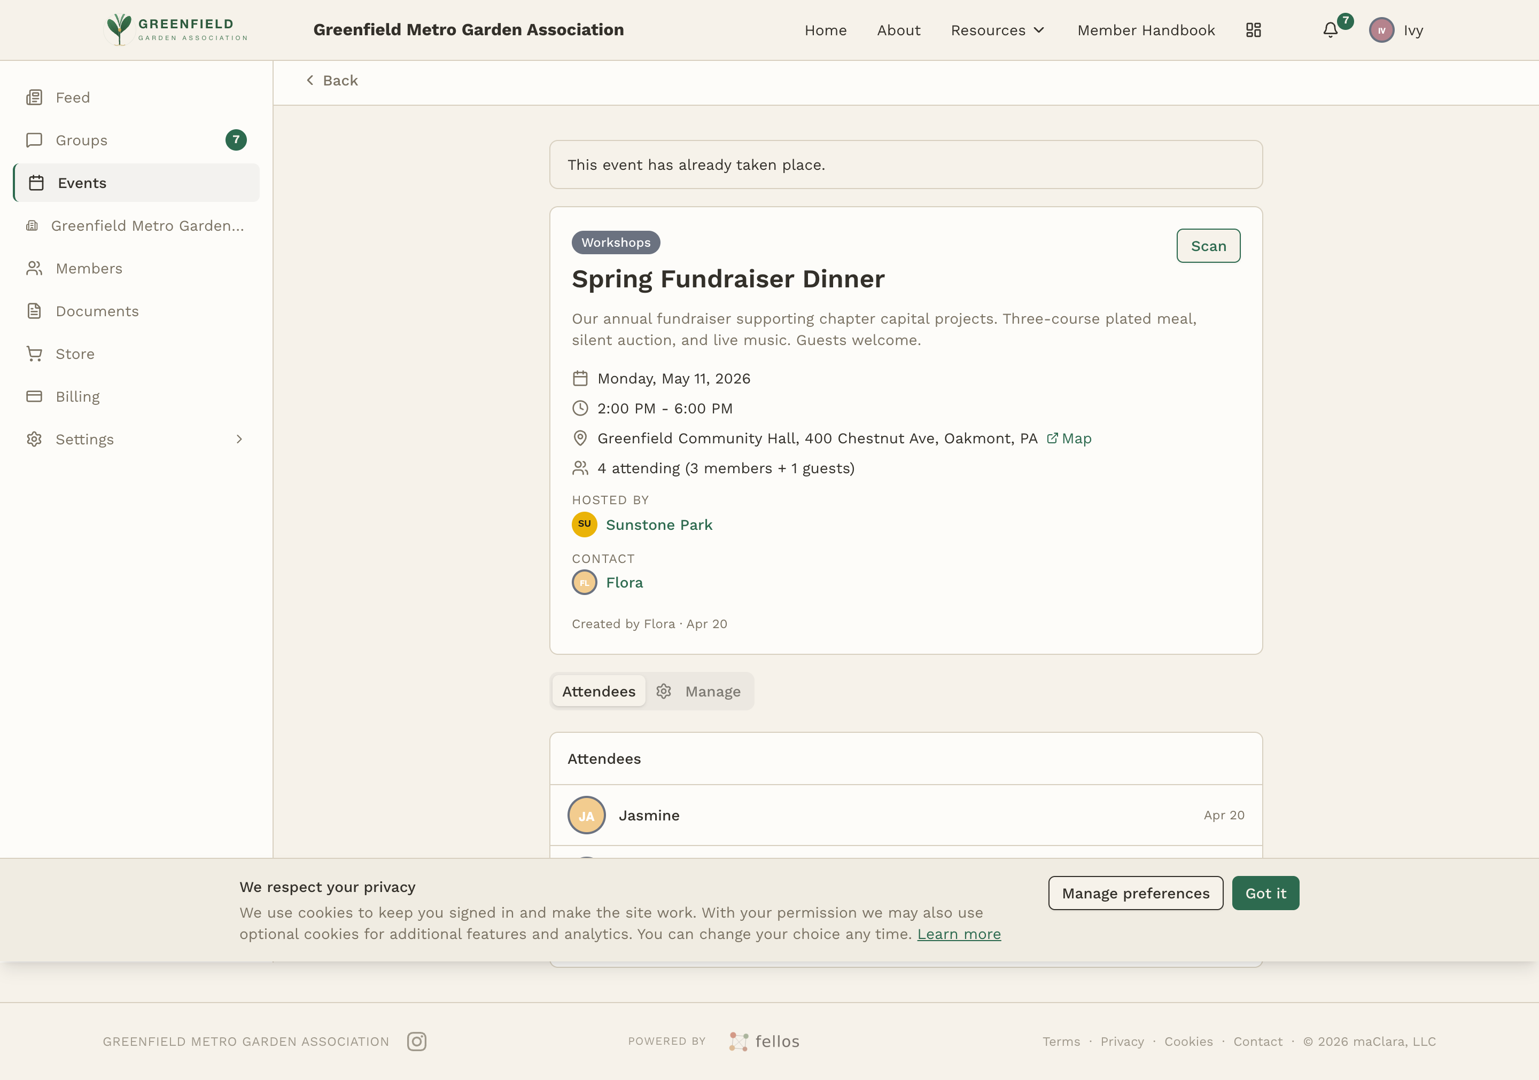Open Privacy link in footer
1539x1080 pixels.
point(1122,1041)
